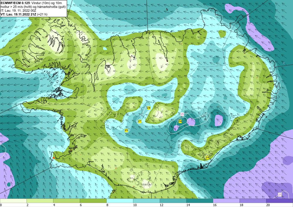Pick the dark teal 14–16 m/s legend swatch

[200, 201]
